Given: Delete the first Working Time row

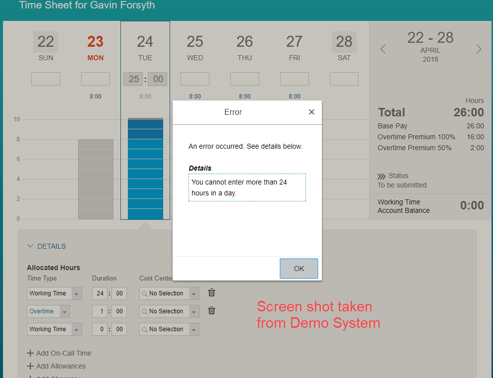Looking at the screenshot, I should tap(211, 293).
